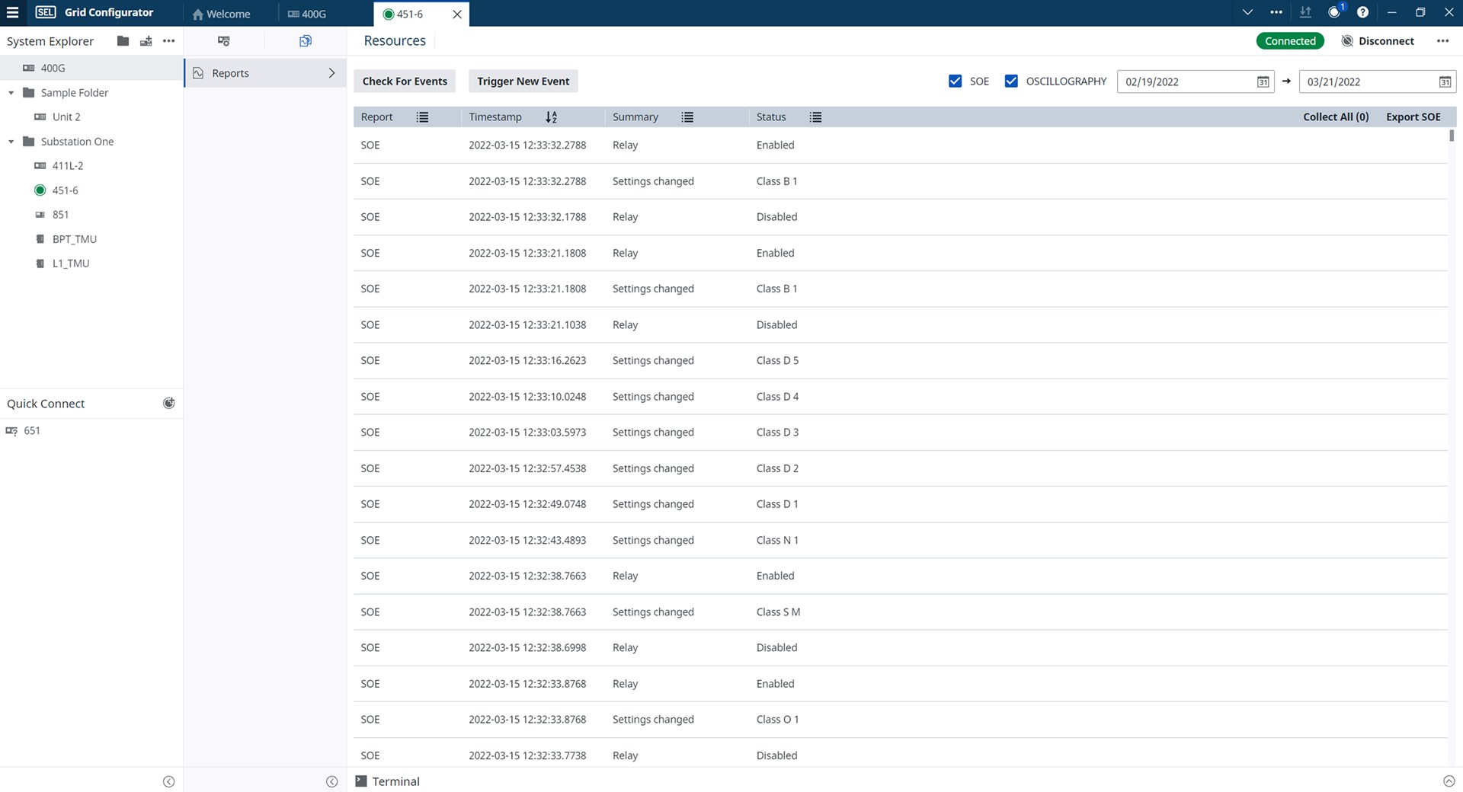Image resolution: width=1463 pixels, height=792 pixels.
Task: Click the Sample Folder label
Action: pyautogui.click(x=75, y=93)
